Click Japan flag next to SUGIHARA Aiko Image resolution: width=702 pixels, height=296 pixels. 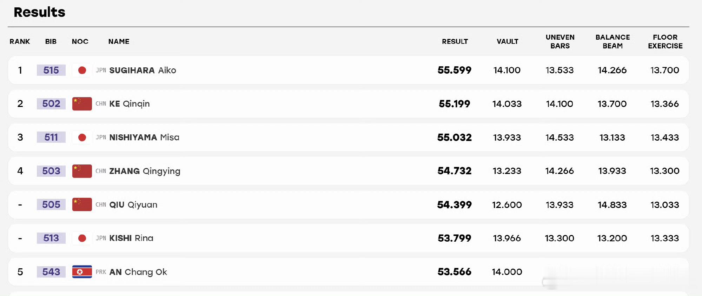pyautogui.click(x=82, y=70)
